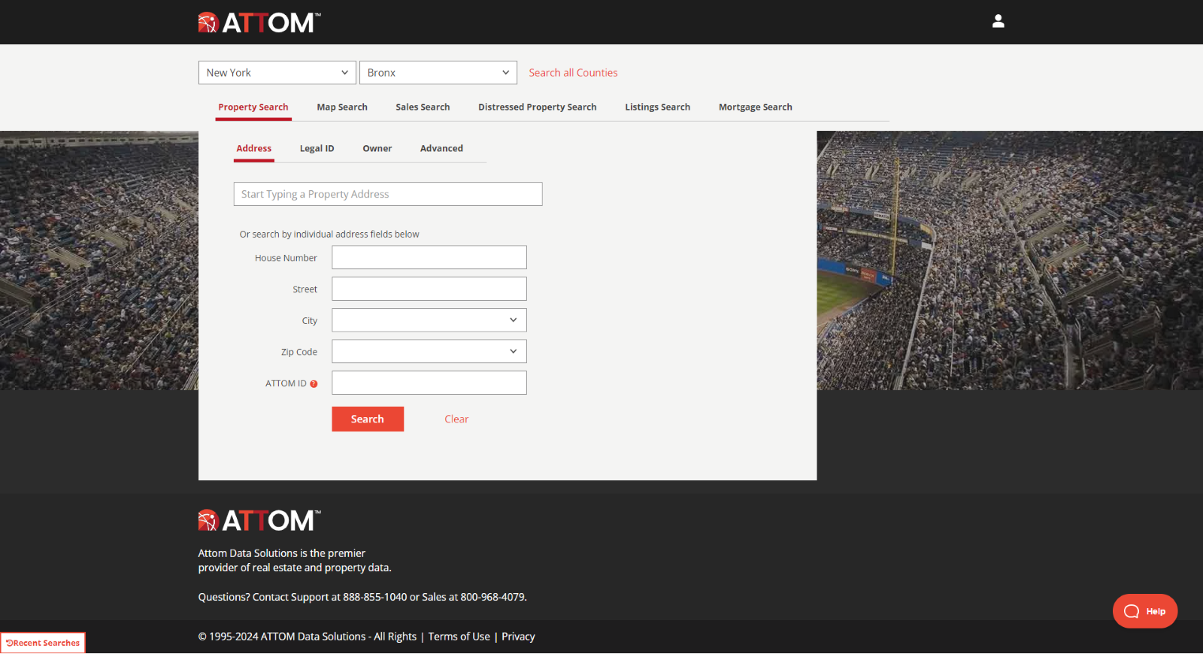This screenshot has height=654, width=1203.
Task: Open the Help chat widget
Action: (x=1144, y=611)
